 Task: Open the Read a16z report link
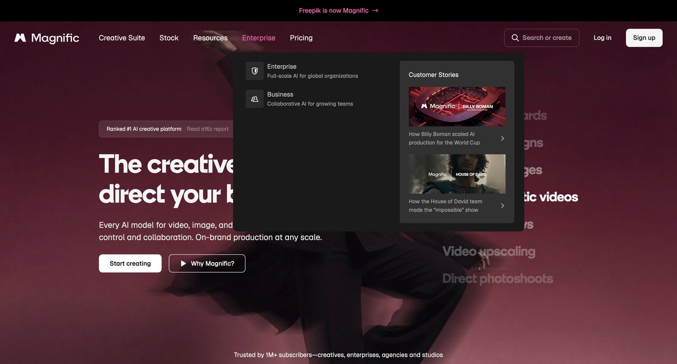click(208, 129)
